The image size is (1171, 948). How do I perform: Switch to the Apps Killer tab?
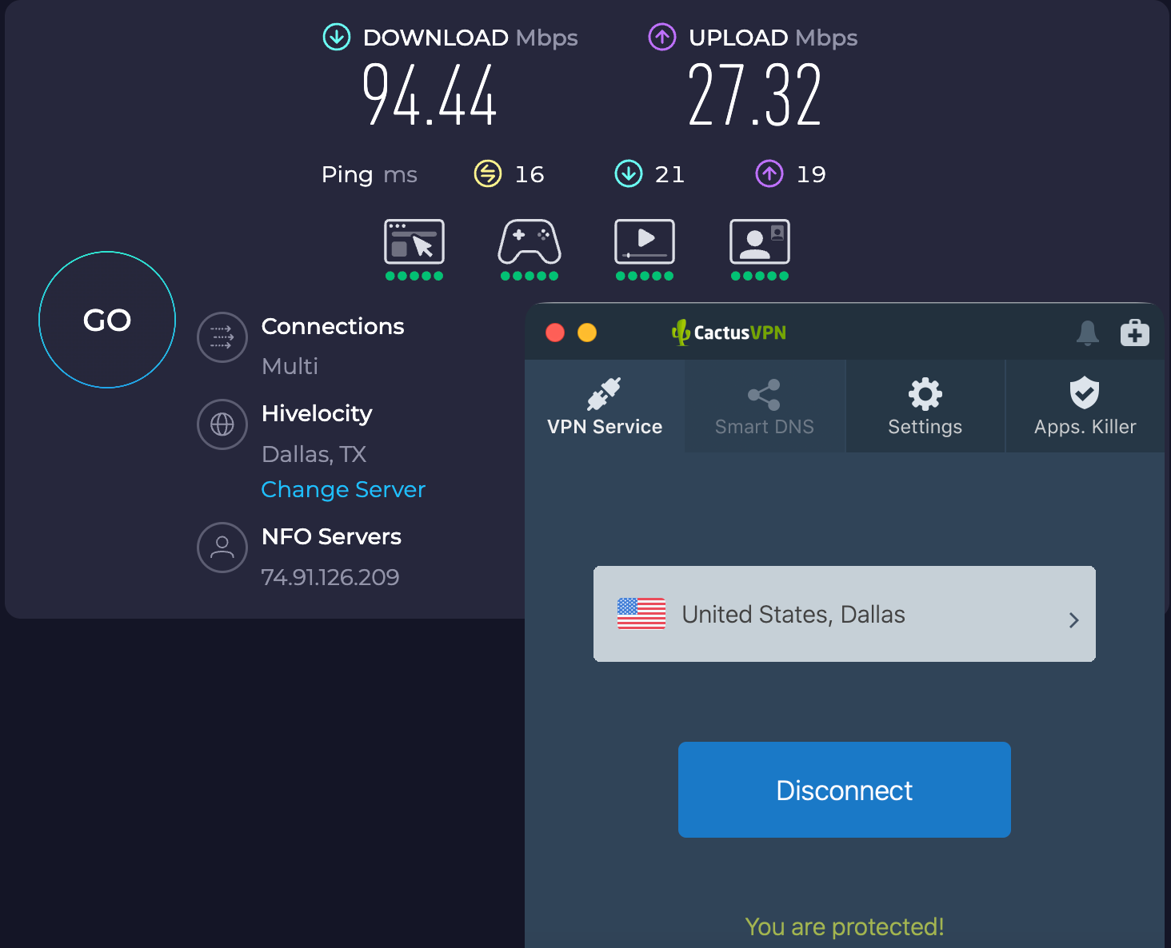pos(1085,406)
